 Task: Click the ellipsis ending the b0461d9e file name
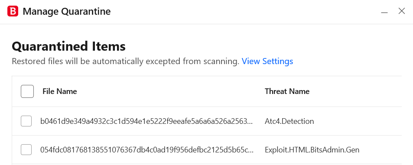click(250, 123)
